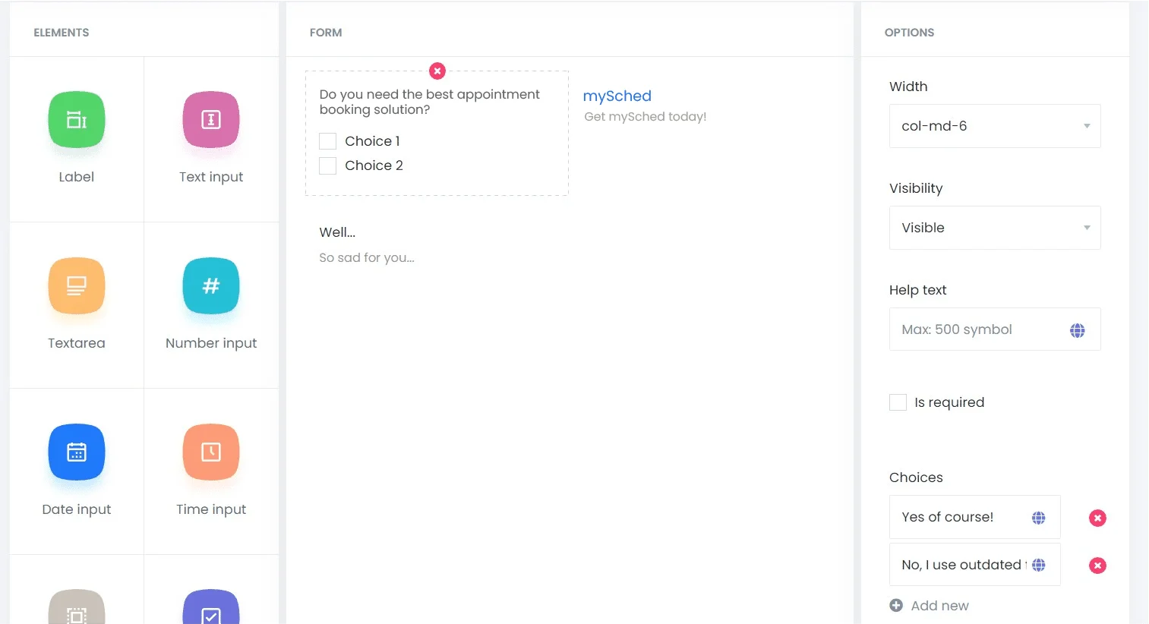Enable the Is required checkbox

tap(898, 402)
